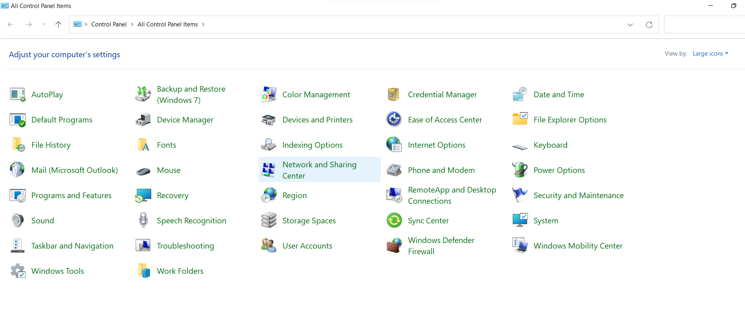Click the Security and Maintenance flag icon
The height and width of the screenshot is (309, 745).
pos(520,195)
